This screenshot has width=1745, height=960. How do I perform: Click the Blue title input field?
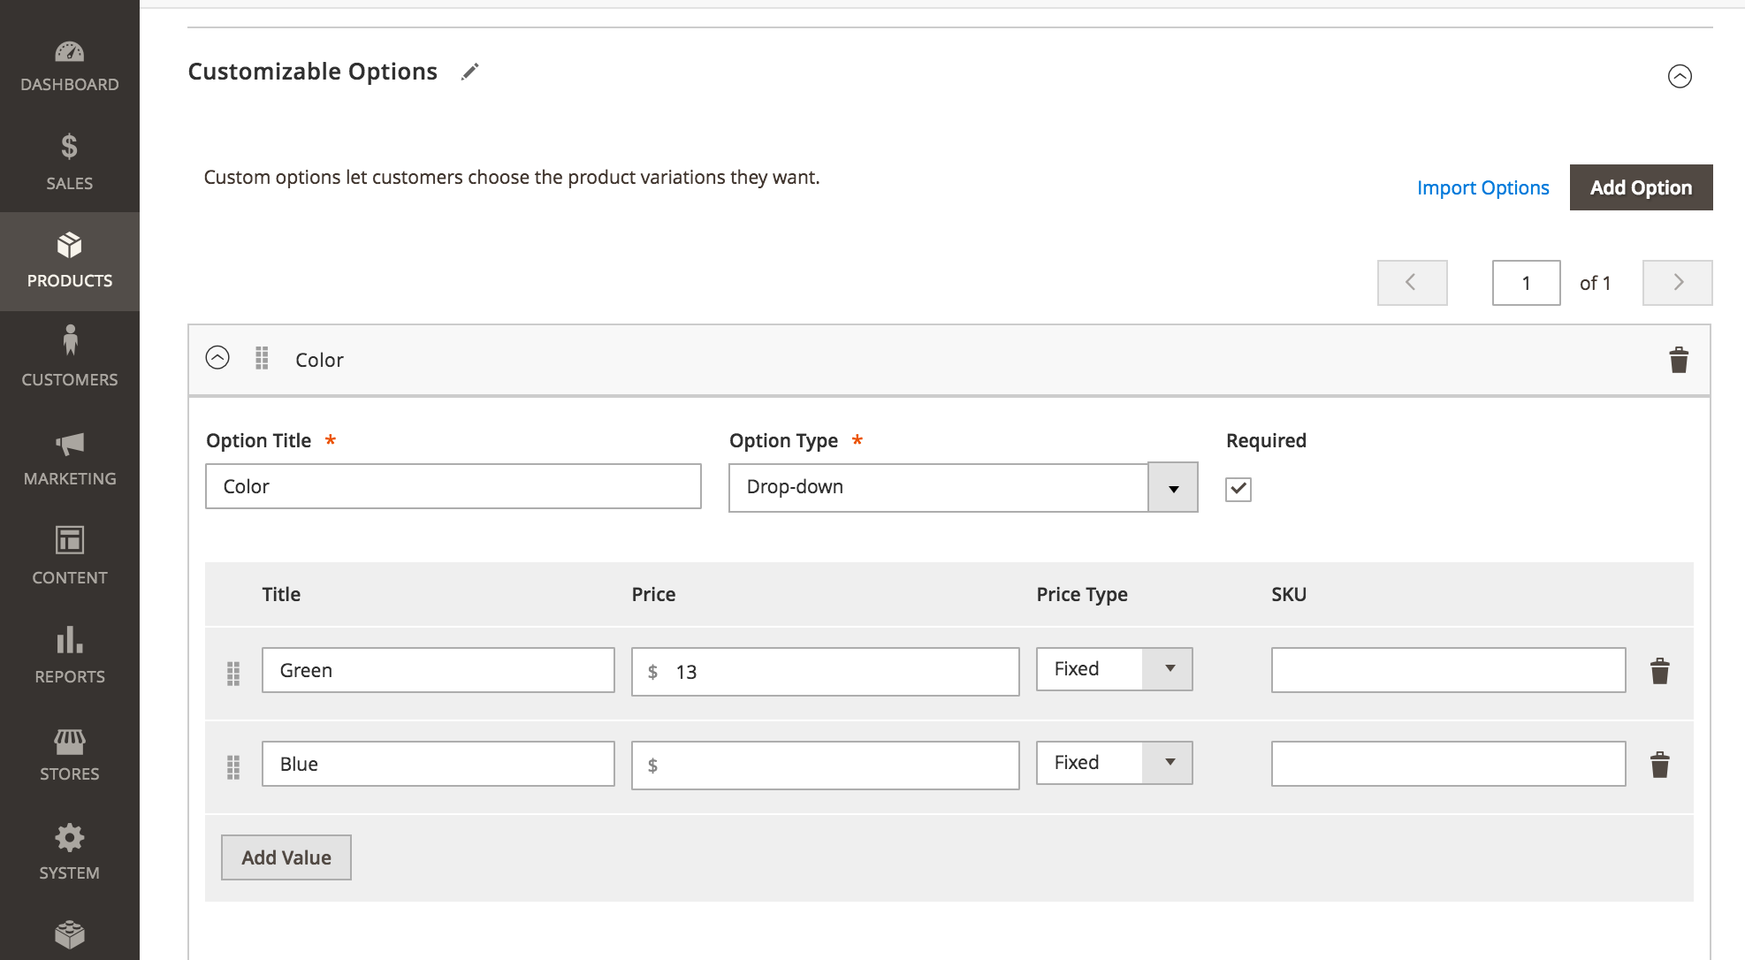tap(438, 764)
